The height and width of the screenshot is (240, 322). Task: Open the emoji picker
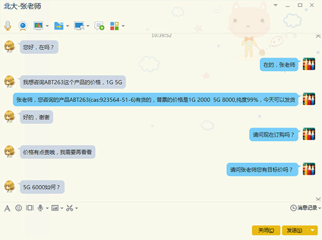18,208
